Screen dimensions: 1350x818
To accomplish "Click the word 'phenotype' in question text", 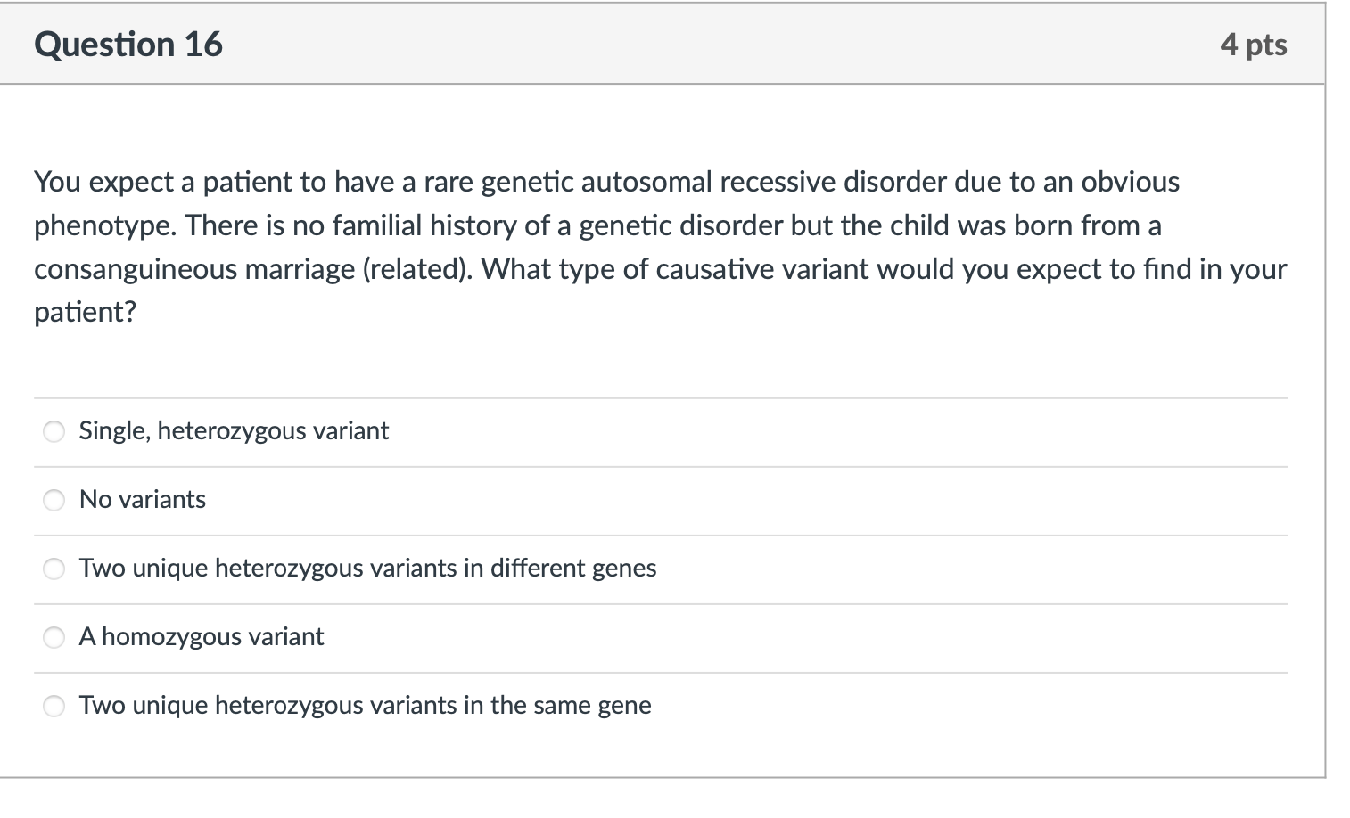I will point(104,226).
